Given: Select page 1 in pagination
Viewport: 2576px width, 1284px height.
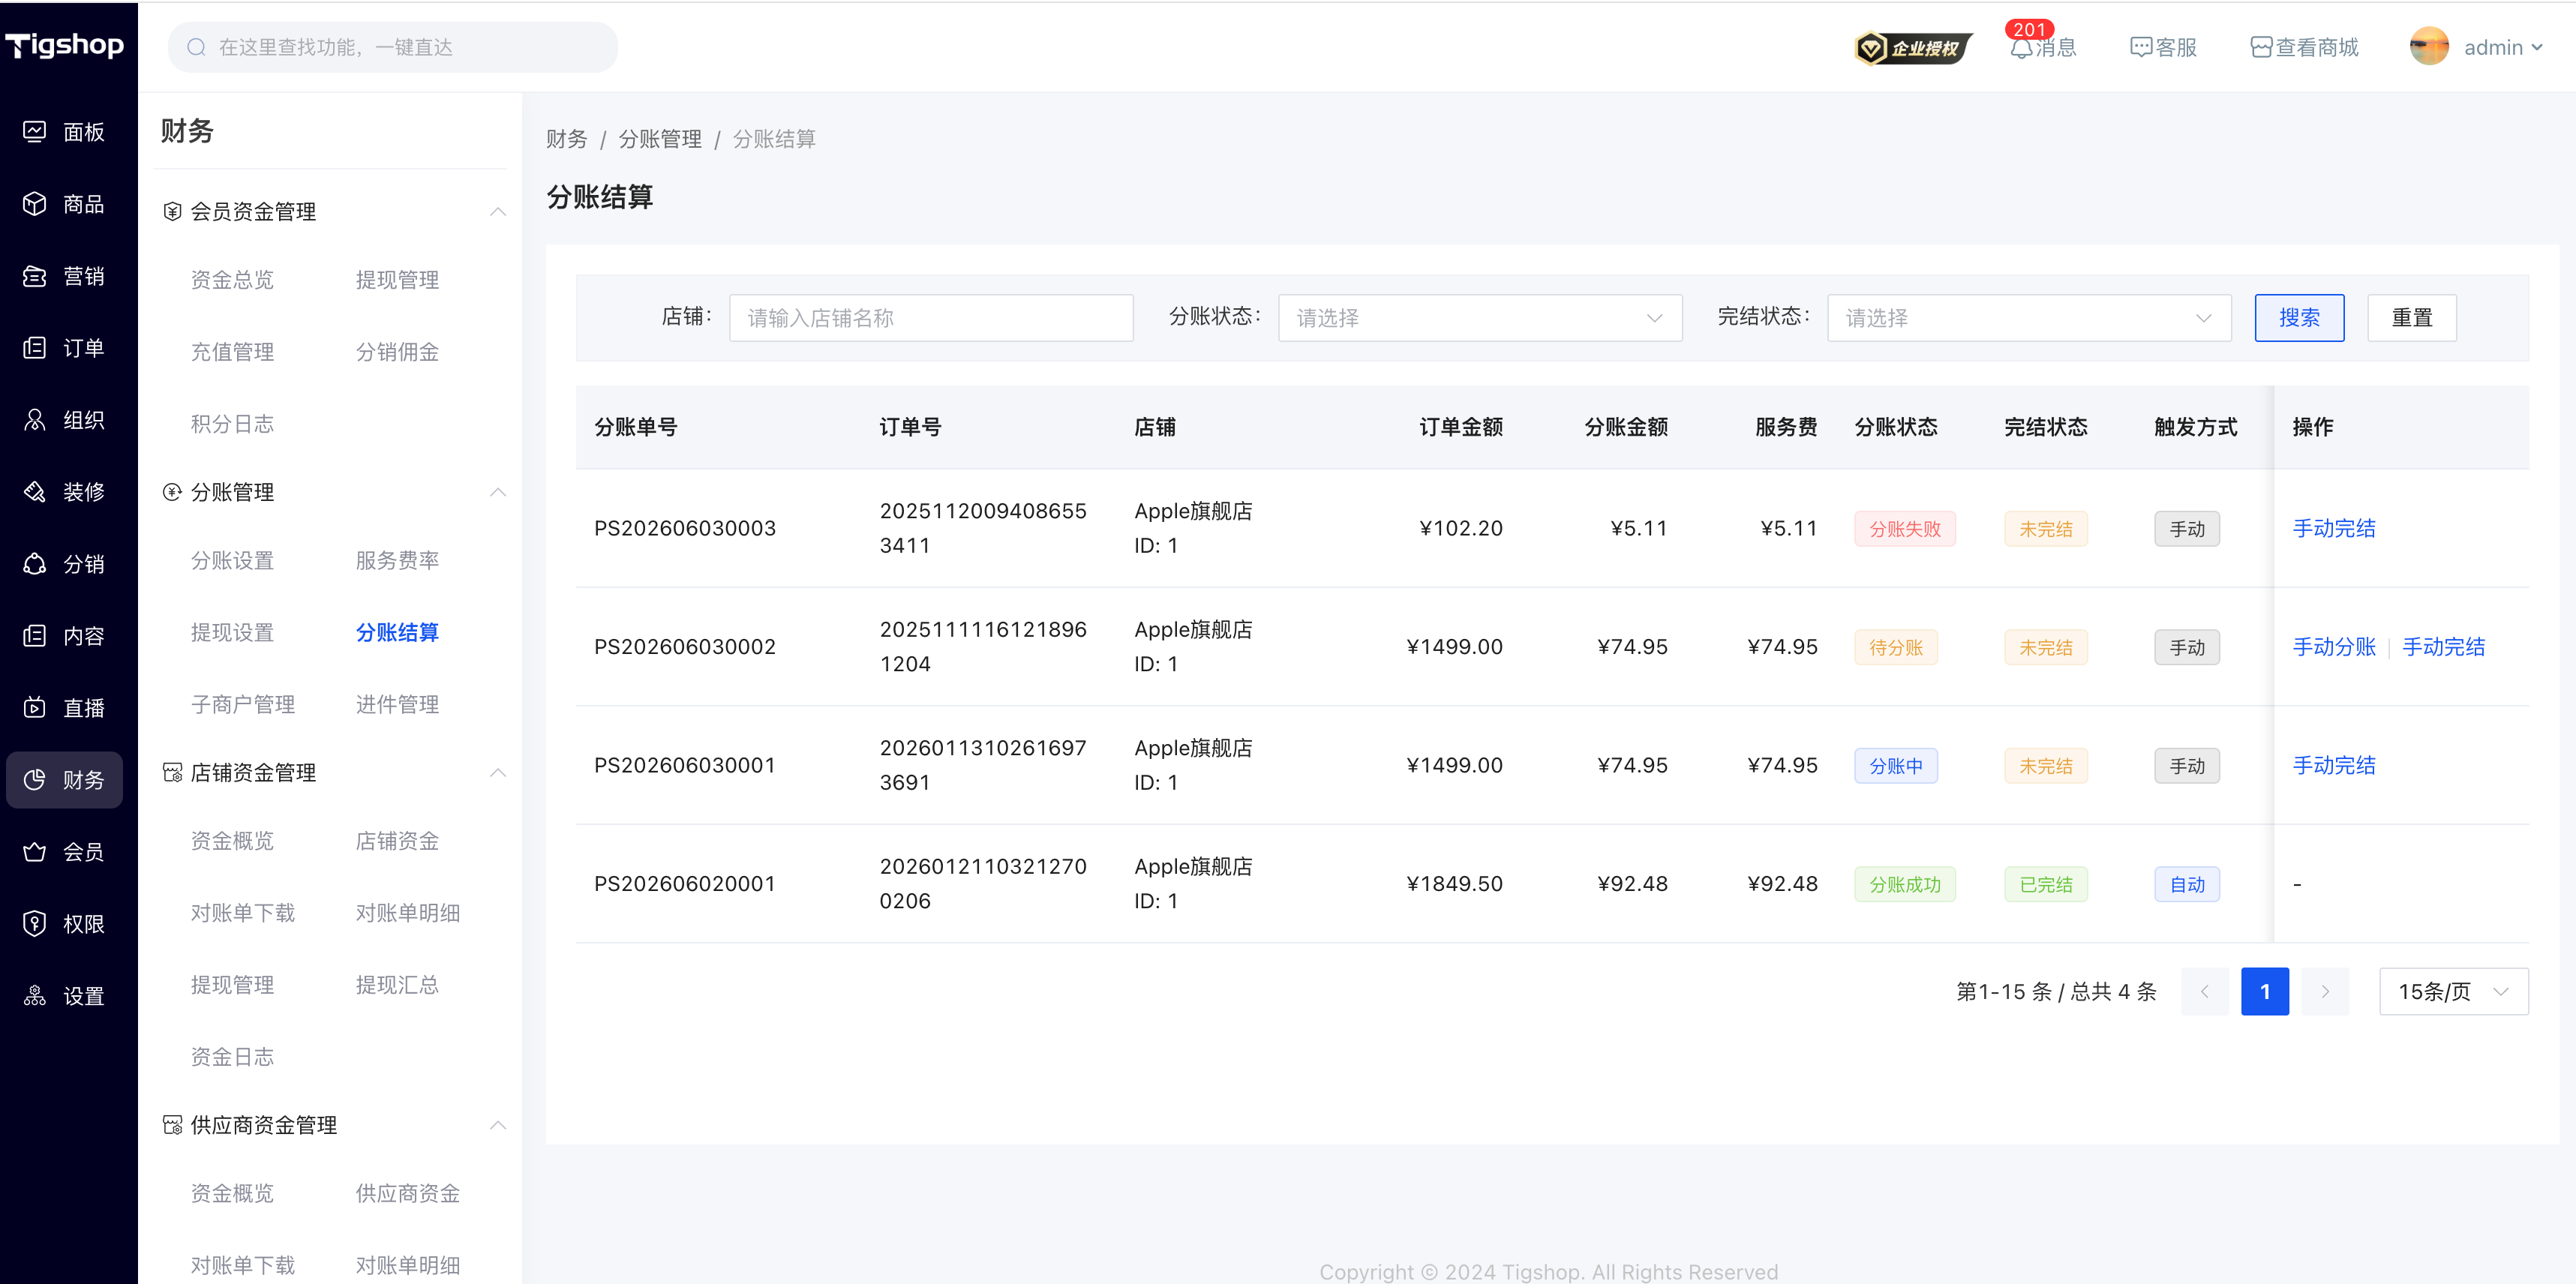Looking at the screenshot, I should pyautogui.click(x=2265, y=991).
